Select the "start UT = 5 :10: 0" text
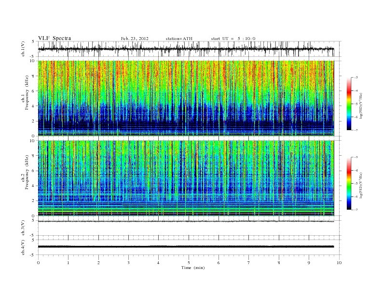This screenshot has height=295, width=382. (x=233, y=39)
